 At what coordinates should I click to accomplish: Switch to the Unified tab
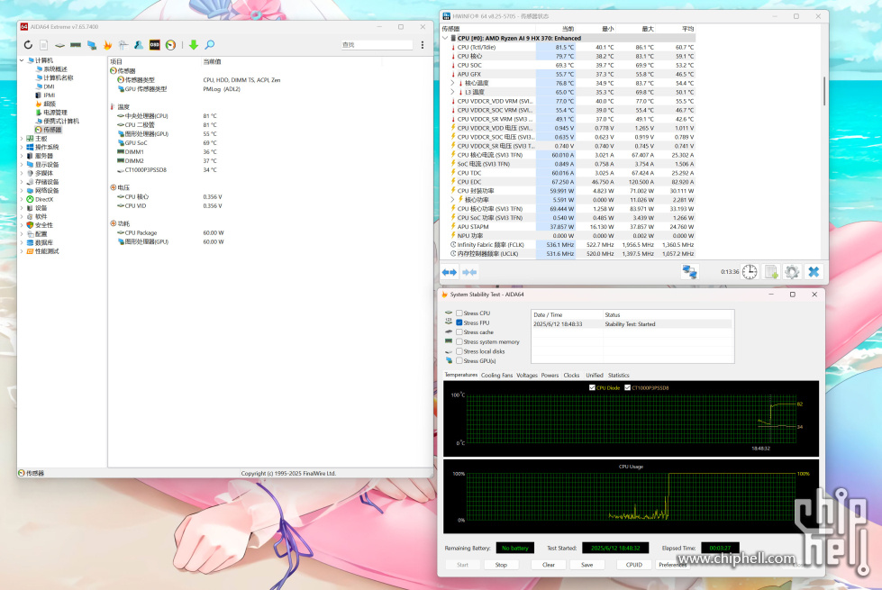pyautogui.click(x=595, y=375)
